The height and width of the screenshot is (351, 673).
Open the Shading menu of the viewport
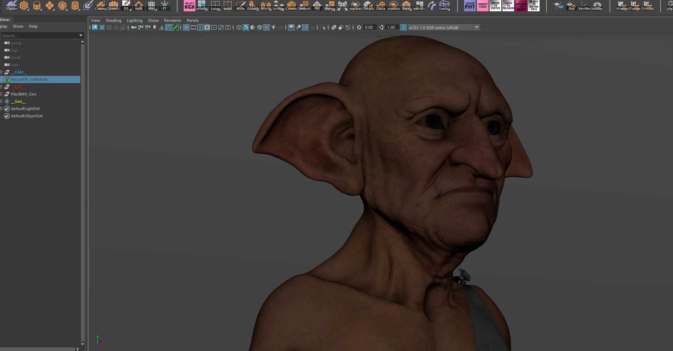coord(113,20)
